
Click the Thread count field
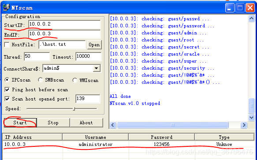pyautogui.click(x=37, y=56)
